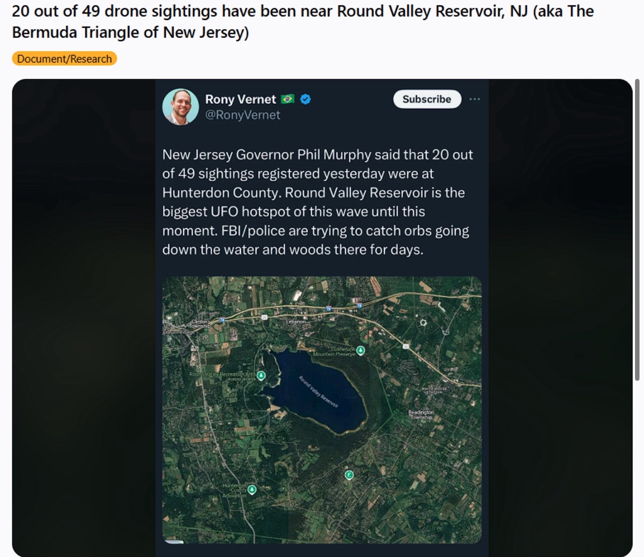The height and width of the screenshot is (557, 644).
Task: Click the Clinton Township map label
Action: point(200,323)
